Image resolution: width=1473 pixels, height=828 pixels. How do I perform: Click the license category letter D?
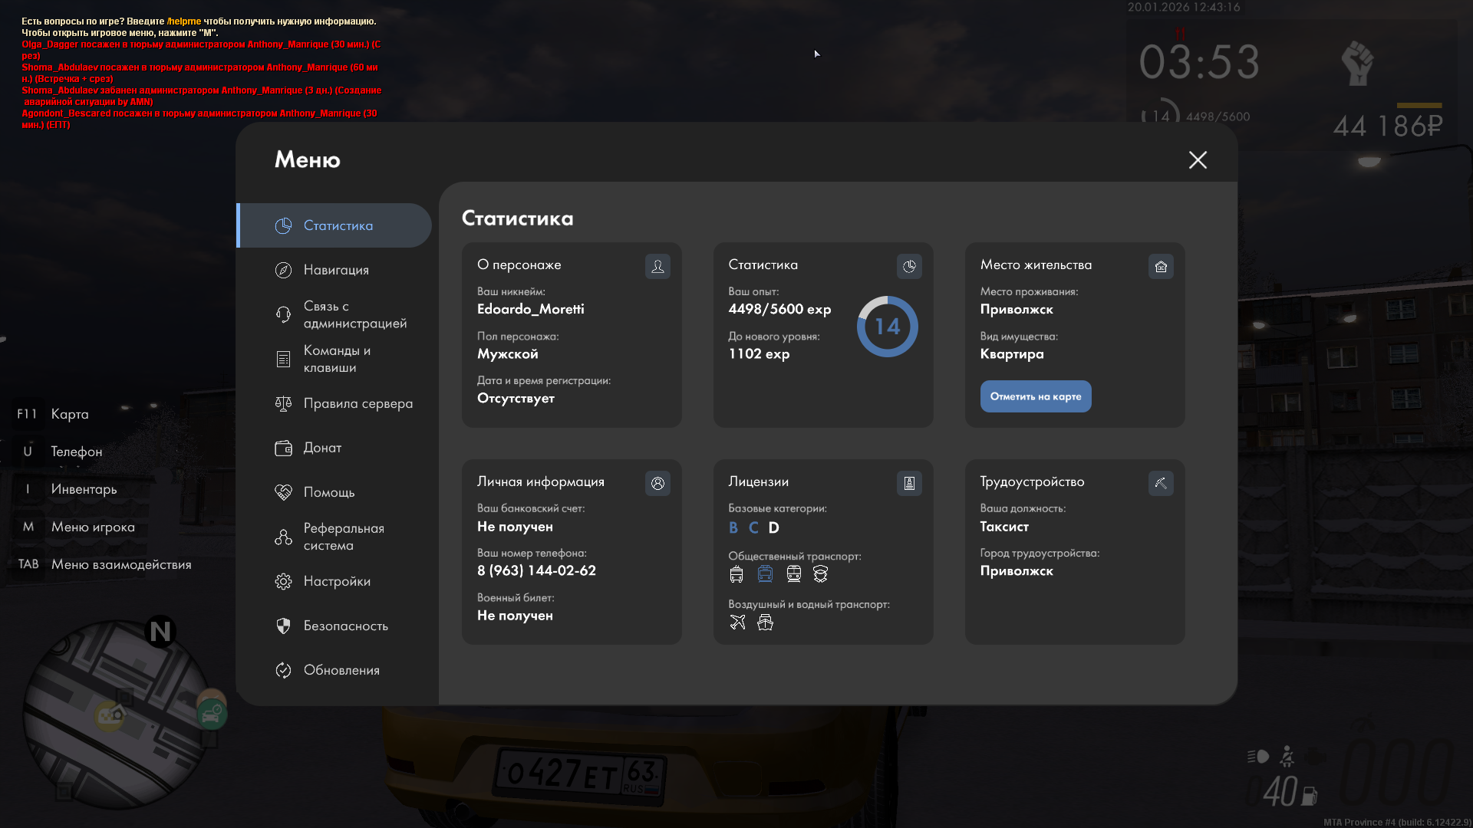773,527
